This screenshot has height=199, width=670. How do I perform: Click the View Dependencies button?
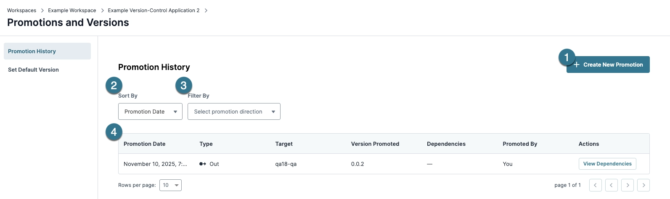(x=607, y=164)
